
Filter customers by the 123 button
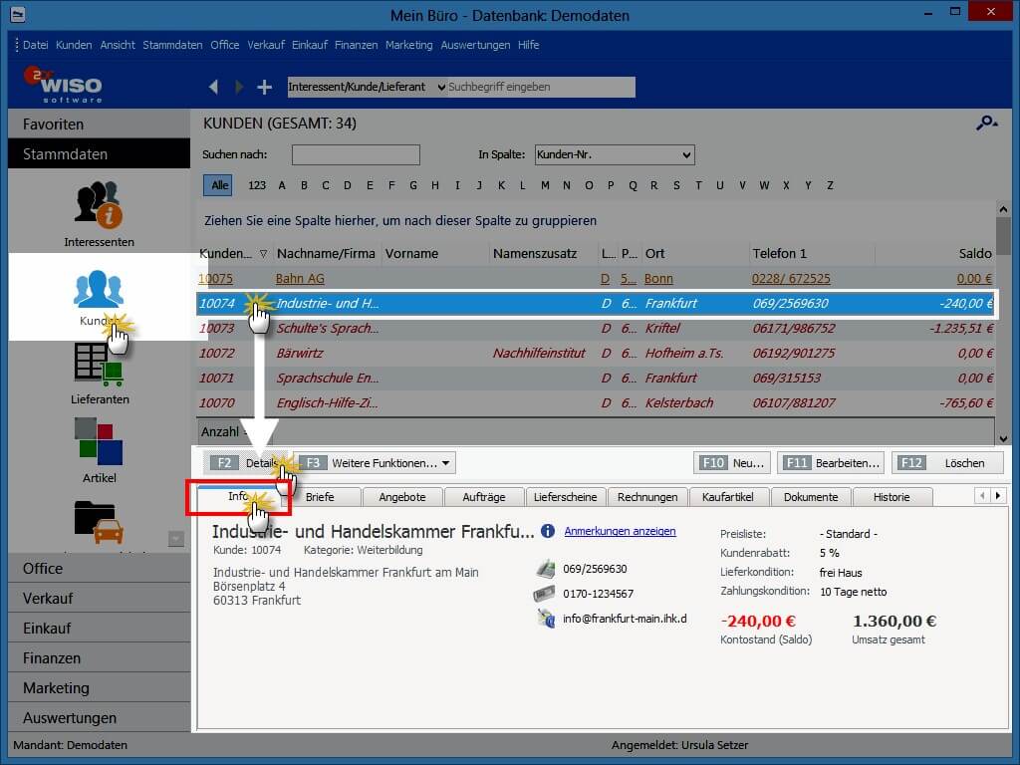257,185
